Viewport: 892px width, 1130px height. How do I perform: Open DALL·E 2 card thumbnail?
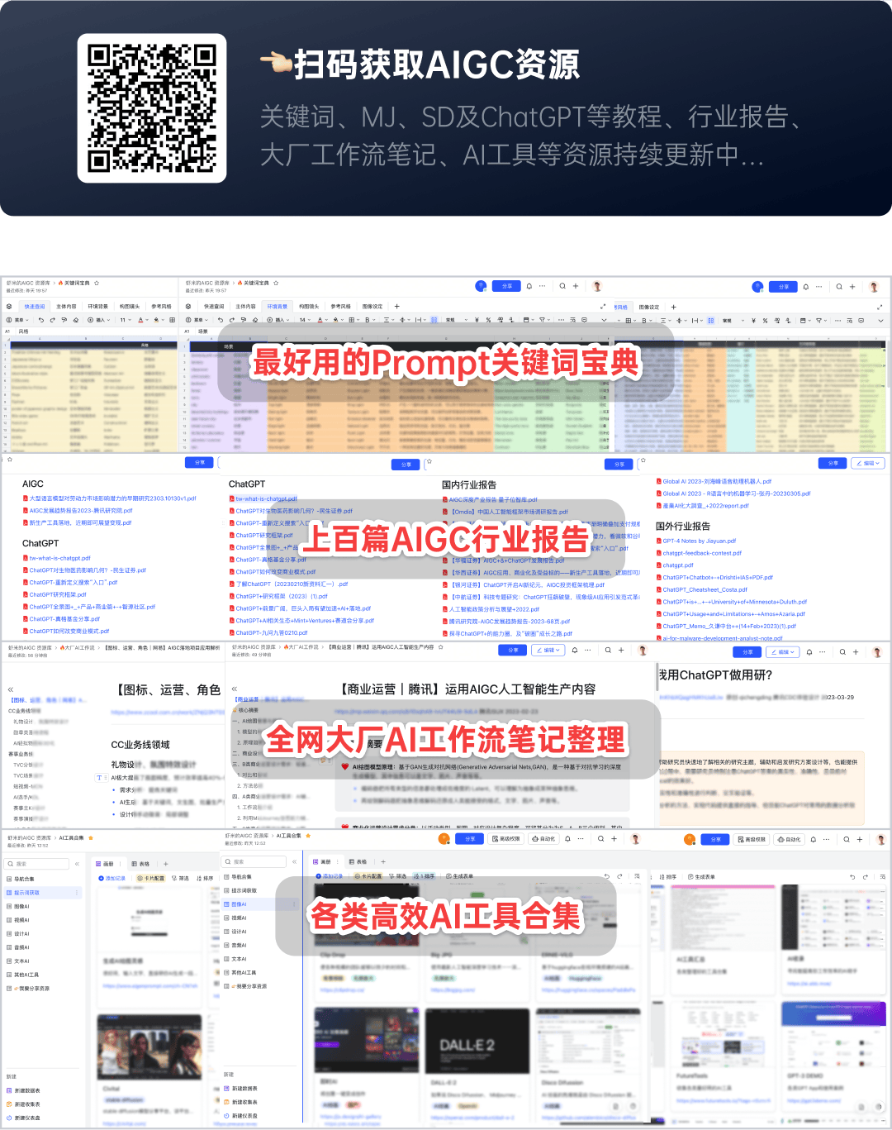[x=476, y=1041]
